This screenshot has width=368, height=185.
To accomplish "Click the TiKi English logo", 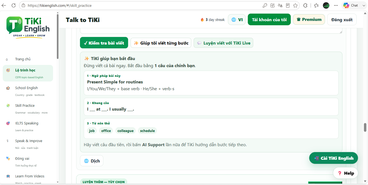I will [28, 27].
